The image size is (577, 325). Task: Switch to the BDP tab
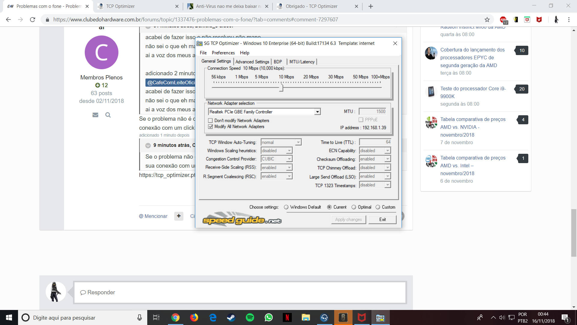(278, 62)
